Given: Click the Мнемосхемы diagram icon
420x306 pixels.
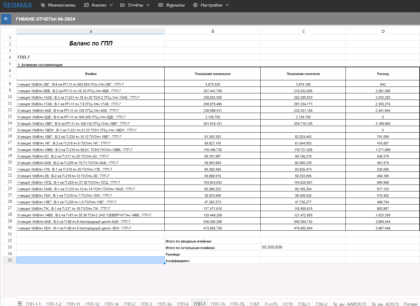Looking at the screenshot, I should point(43,5).
